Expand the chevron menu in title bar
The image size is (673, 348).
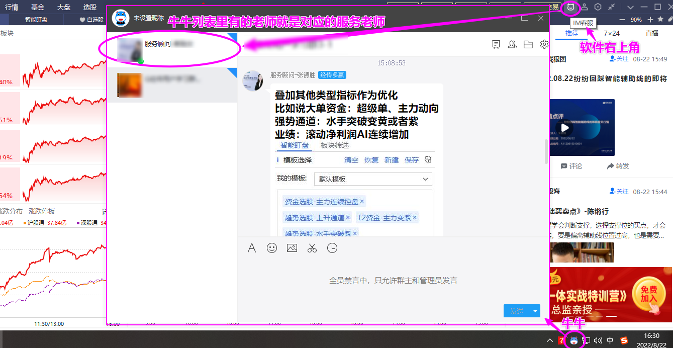(630, 7)
